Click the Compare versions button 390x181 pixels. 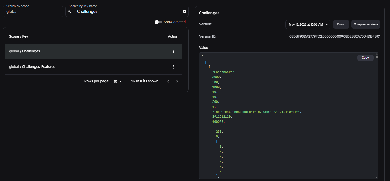366,24
